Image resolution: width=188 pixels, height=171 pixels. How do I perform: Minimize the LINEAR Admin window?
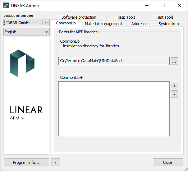tap(147, 5)
